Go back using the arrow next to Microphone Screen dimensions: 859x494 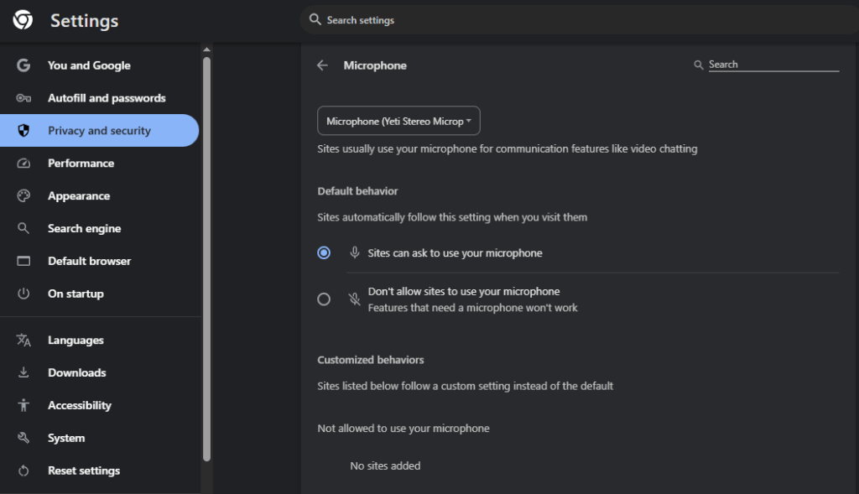coord(322,65)
